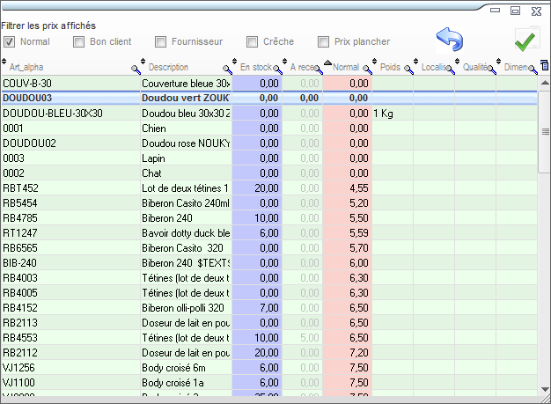This screenshot has height=404, width=551.
Task: Enable the Prix plancher checkbox
Action: coord(325,41)
